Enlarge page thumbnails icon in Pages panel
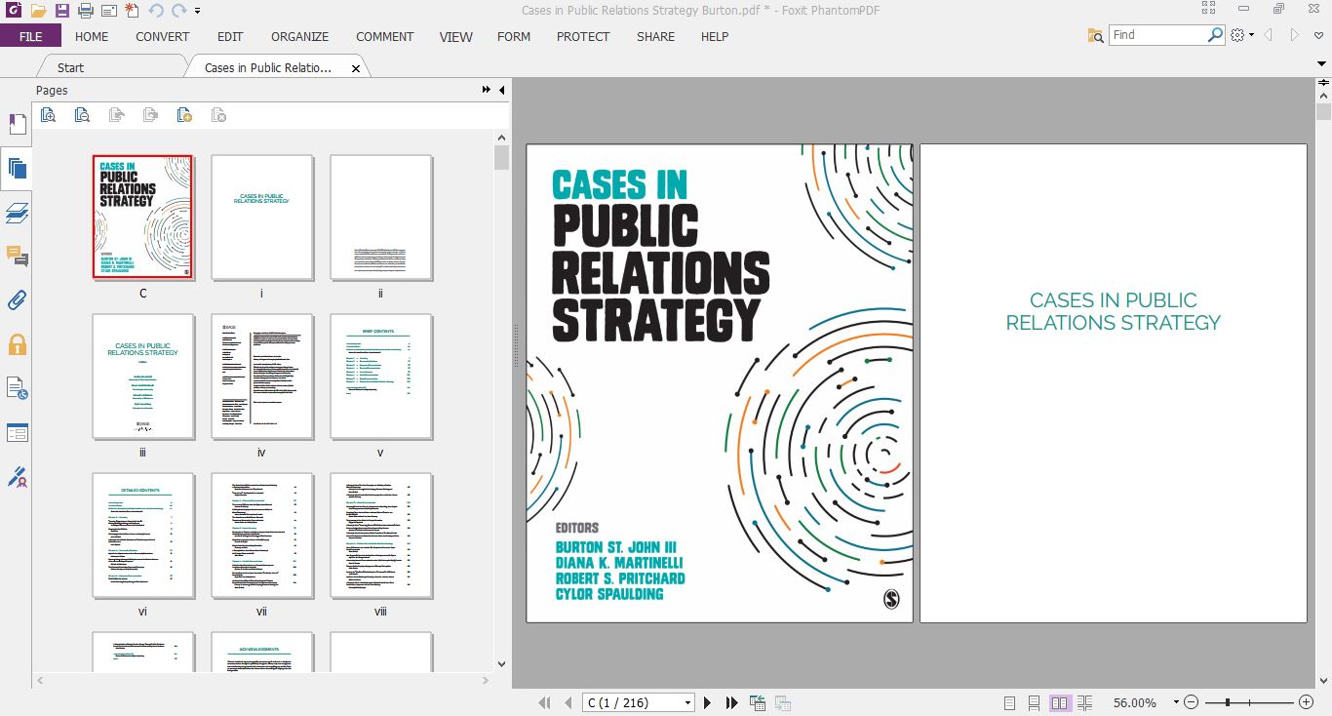The height and width of the screenshot is (716, 1332). 48,115
